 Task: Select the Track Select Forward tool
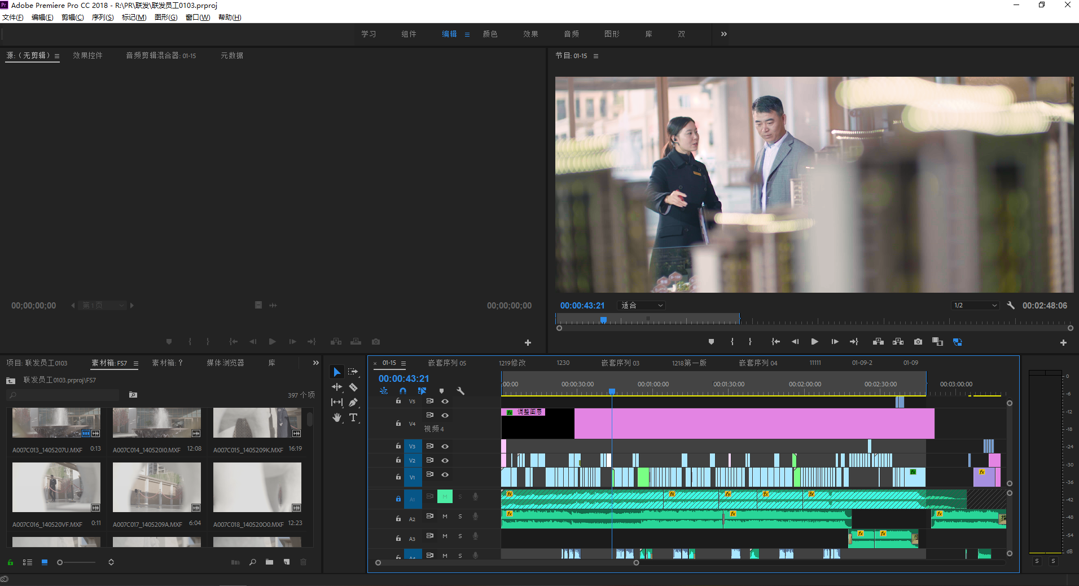353,372
